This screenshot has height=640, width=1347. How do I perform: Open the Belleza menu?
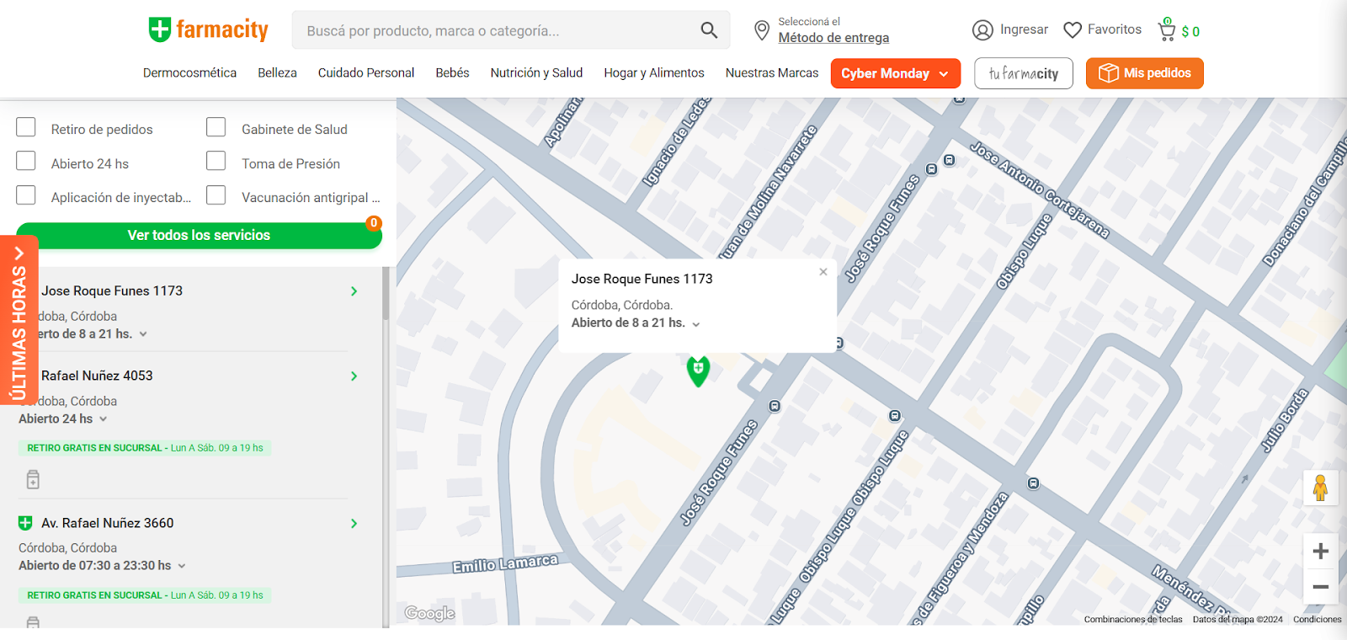click(x=277, y=73)
